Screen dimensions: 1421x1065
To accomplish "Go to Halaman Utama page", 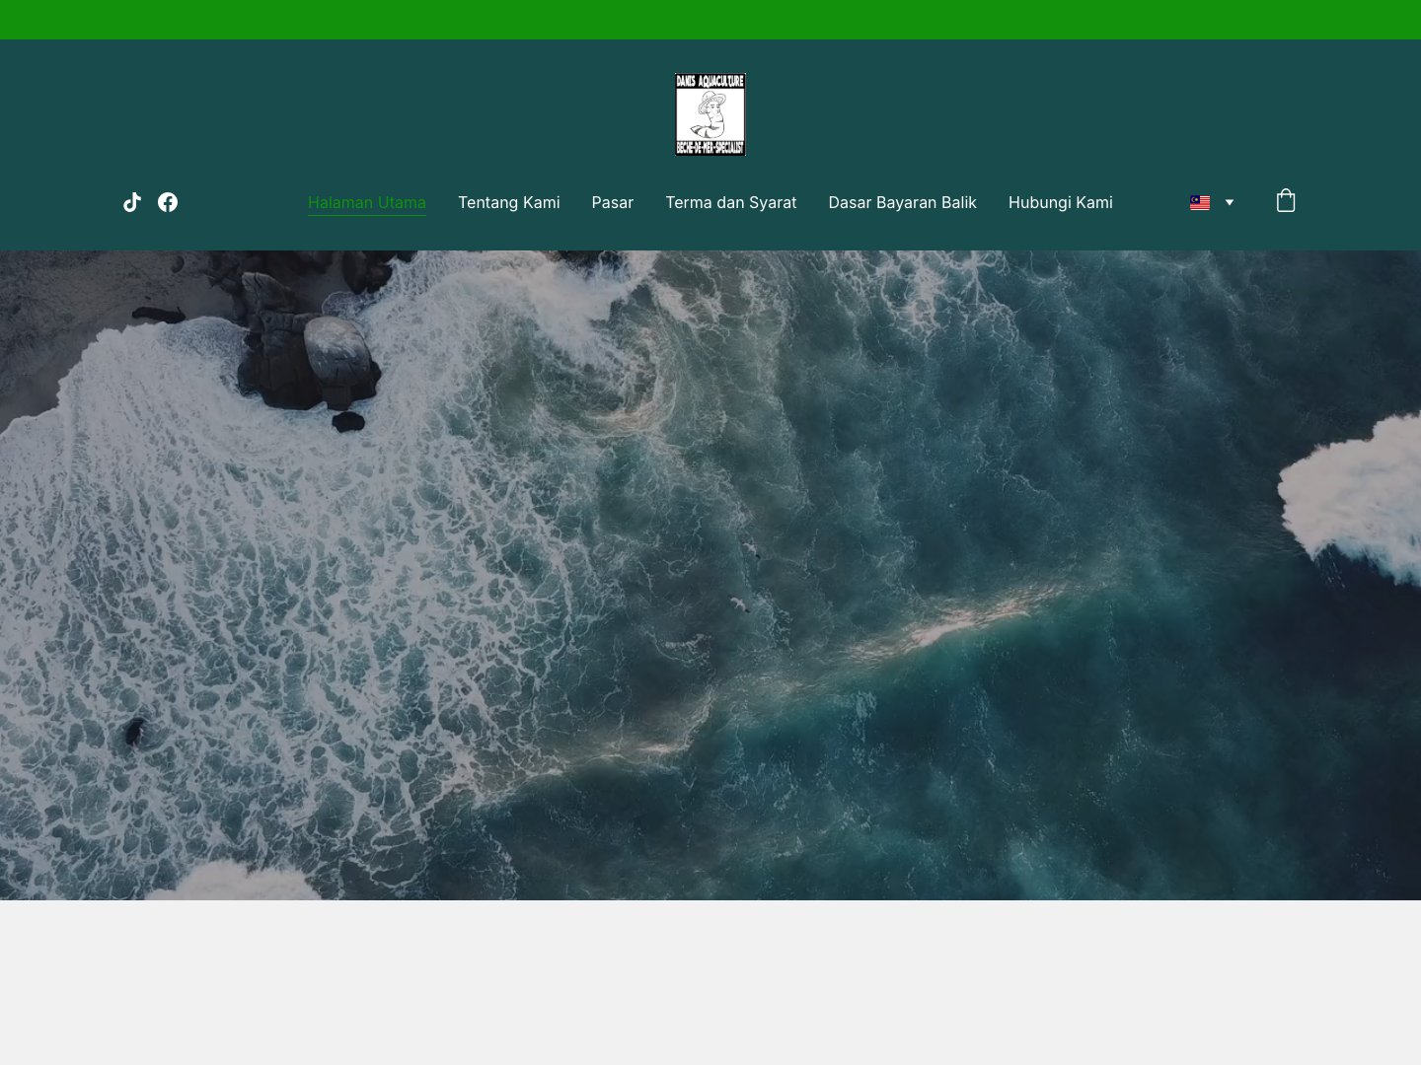I will [x=367, y=202].
